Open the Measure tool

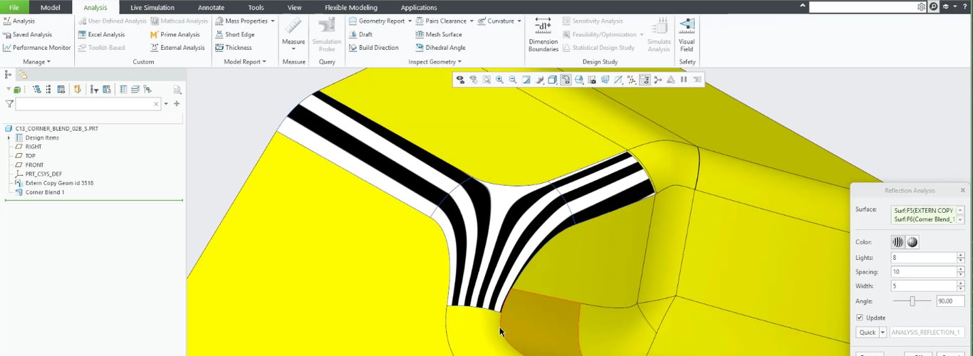293,34
